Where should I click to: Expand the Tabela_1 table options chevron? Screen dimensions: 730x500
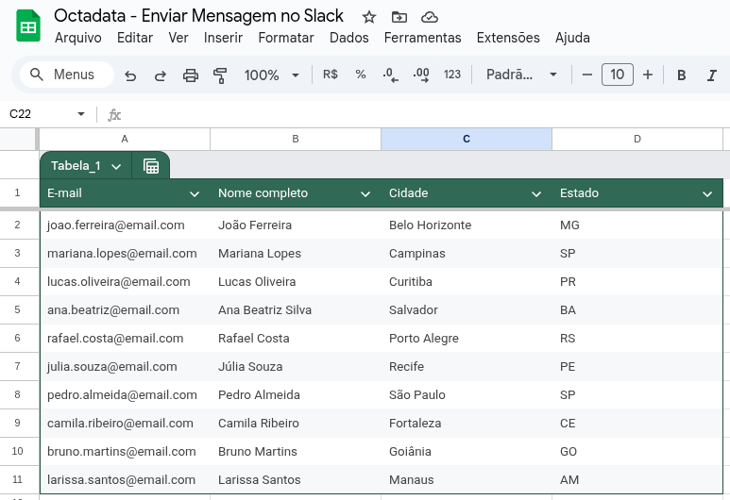click(x=116, y=167)
